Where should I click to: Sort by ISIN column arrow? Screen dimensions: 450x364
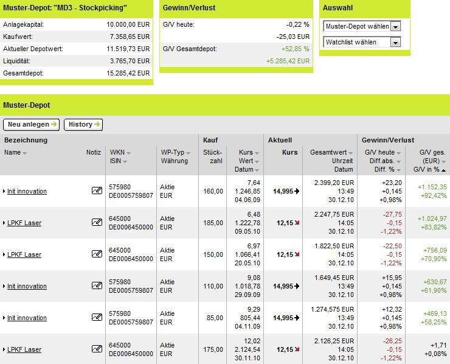point(125,162)
